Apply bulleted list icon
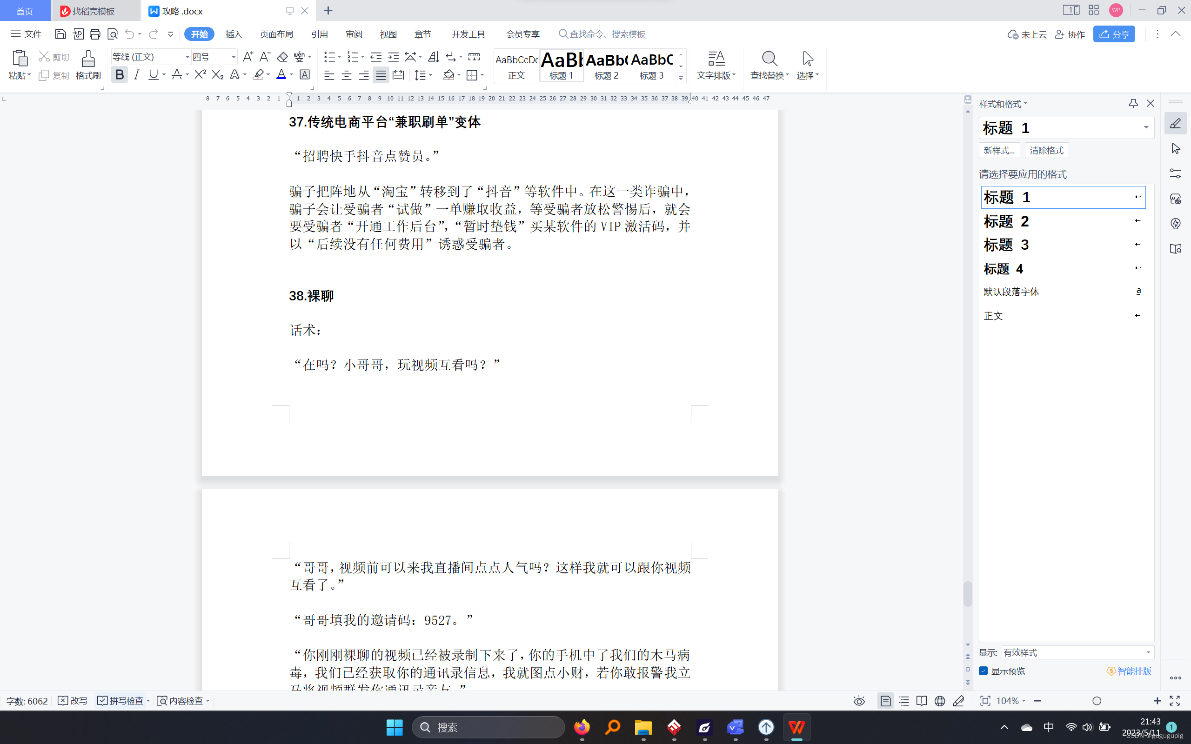The height and width of the screenshot is (744, 1191). [x=329, y=57]
